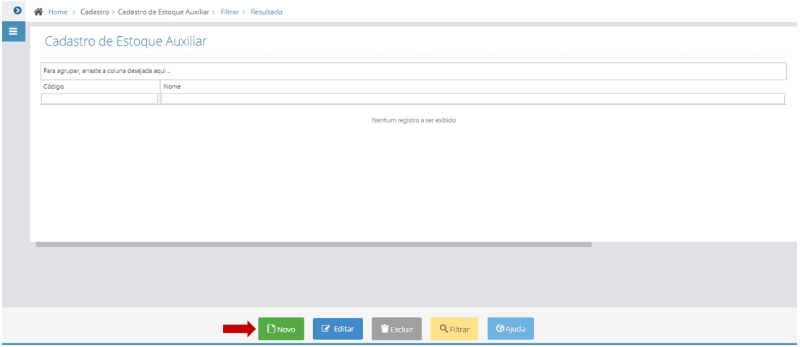Click the Home breadcrumb link
The image size is (800, 347).
pyautogui.click(x=58, y=12)
